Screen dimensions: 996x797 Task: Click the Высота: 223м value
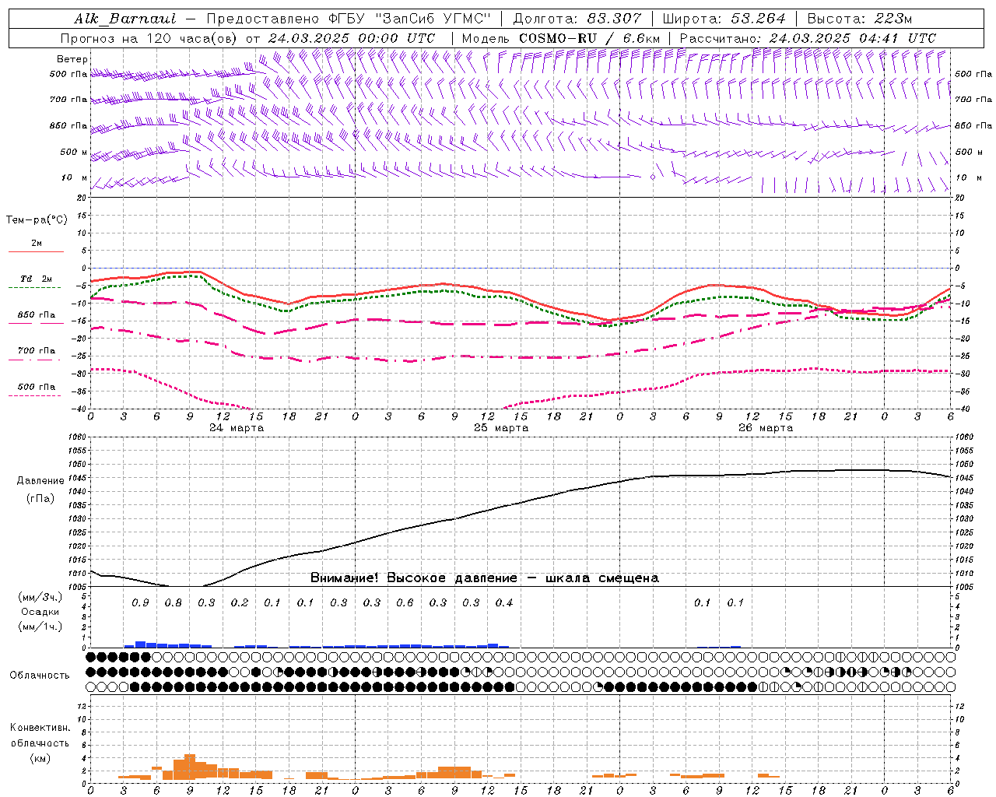[859, 19]
